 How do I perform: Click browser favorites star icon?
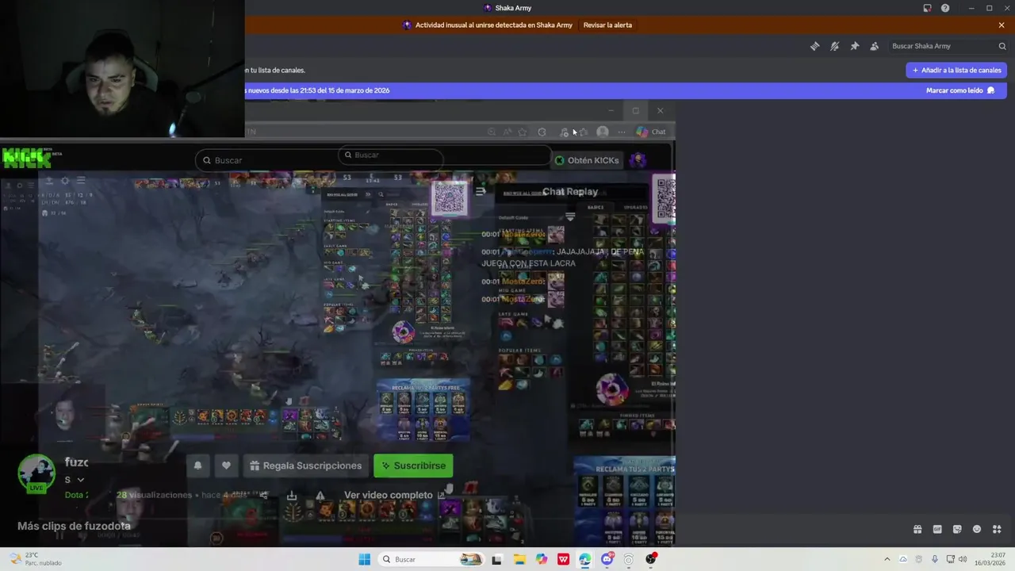[522, 132]
